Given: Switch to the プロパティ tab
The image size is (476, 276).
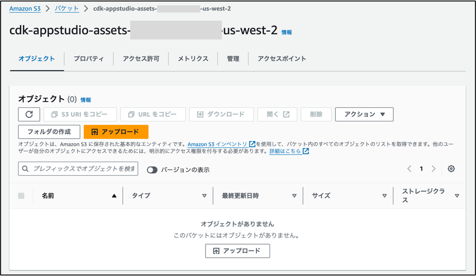Looking at the screenshot, I should pyautogui.click(x=88, y=59).
